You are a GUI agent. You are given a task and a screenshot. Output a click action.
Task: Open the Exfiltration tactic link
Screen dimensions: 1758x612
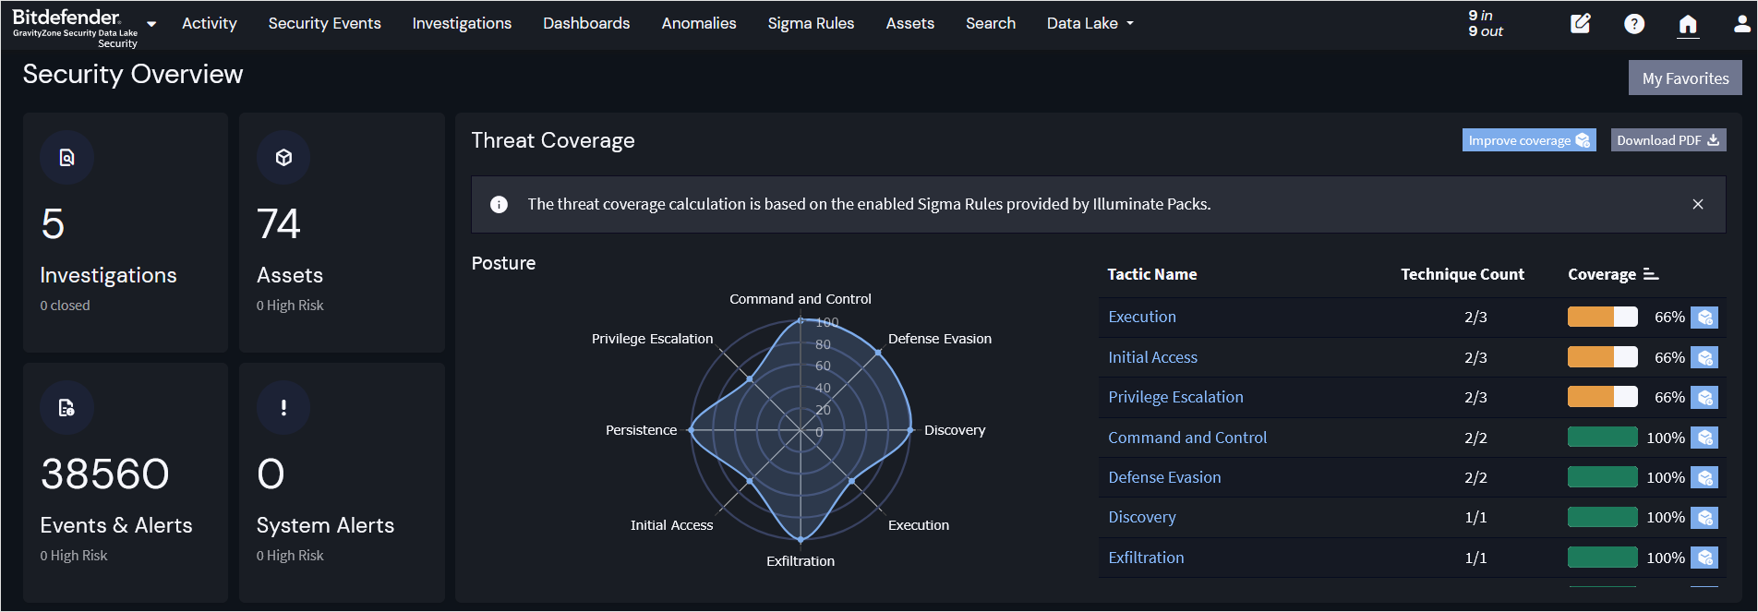pyautogui.click(x=1146, y=558)
